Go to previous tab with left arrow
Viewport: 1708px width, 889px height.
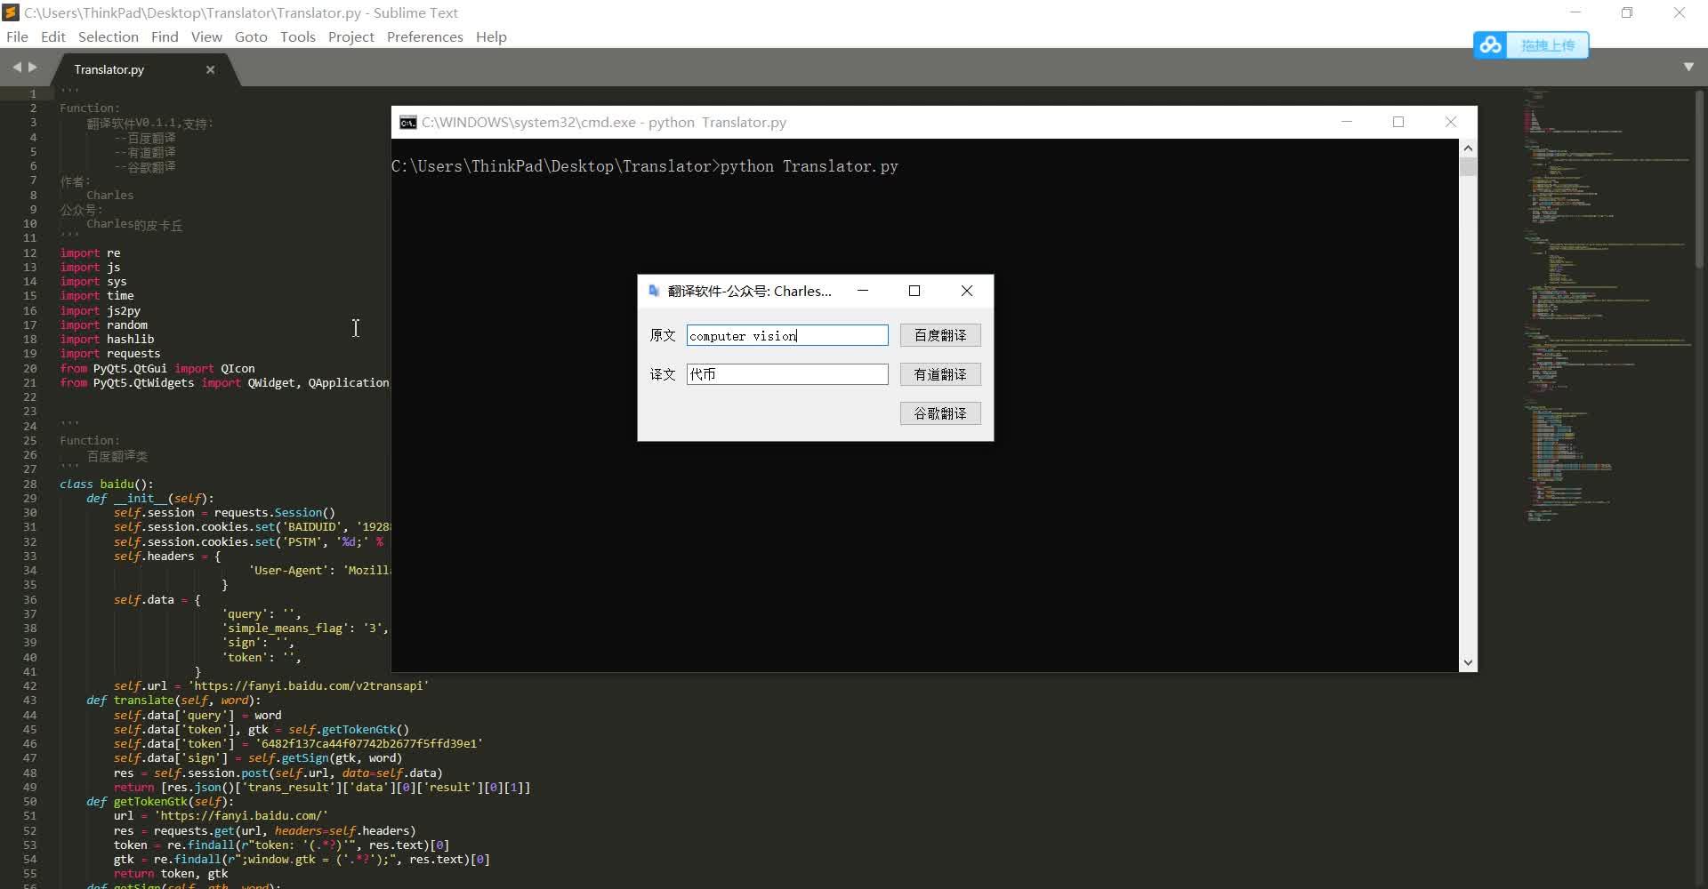click(17, 68)
